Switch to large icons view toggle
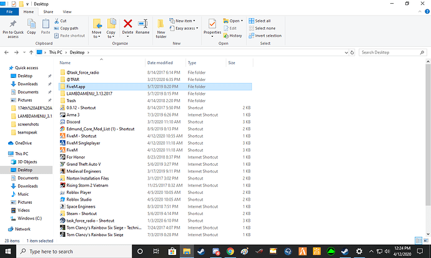431x258 pixels. coord(425,239)
